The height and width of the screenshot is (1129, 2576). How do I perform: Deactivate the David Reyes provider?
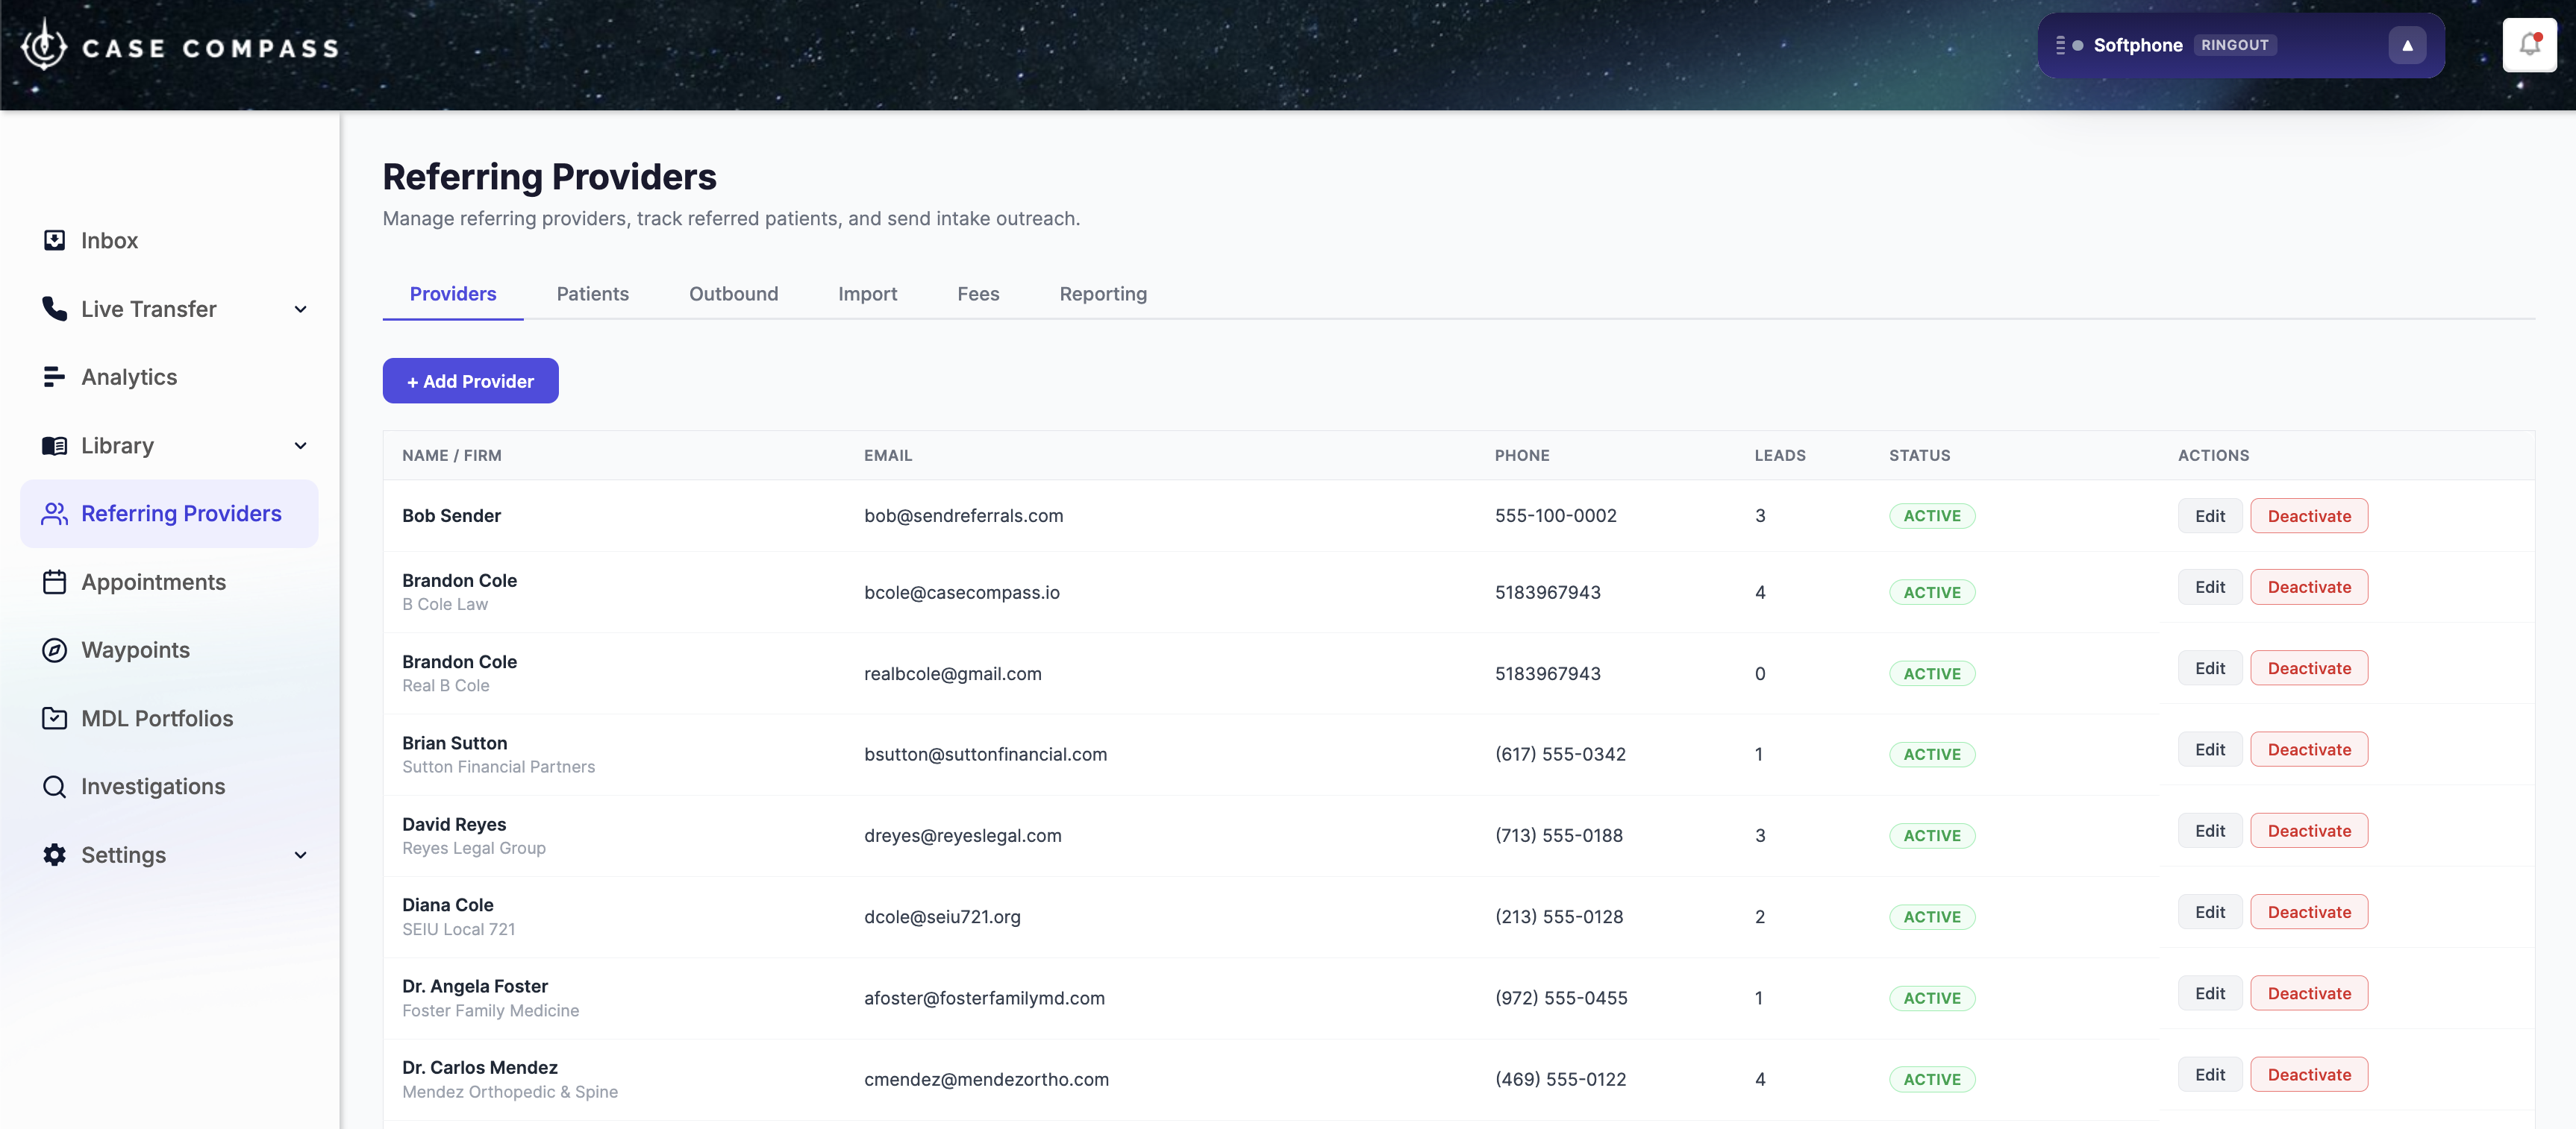tap(2308, 830)
